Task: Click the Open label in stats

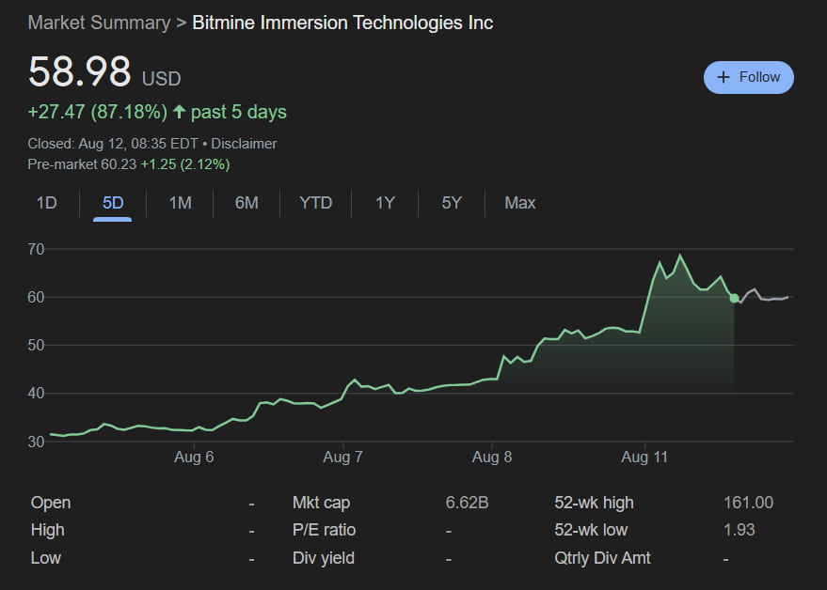Action: pos(51,503)
